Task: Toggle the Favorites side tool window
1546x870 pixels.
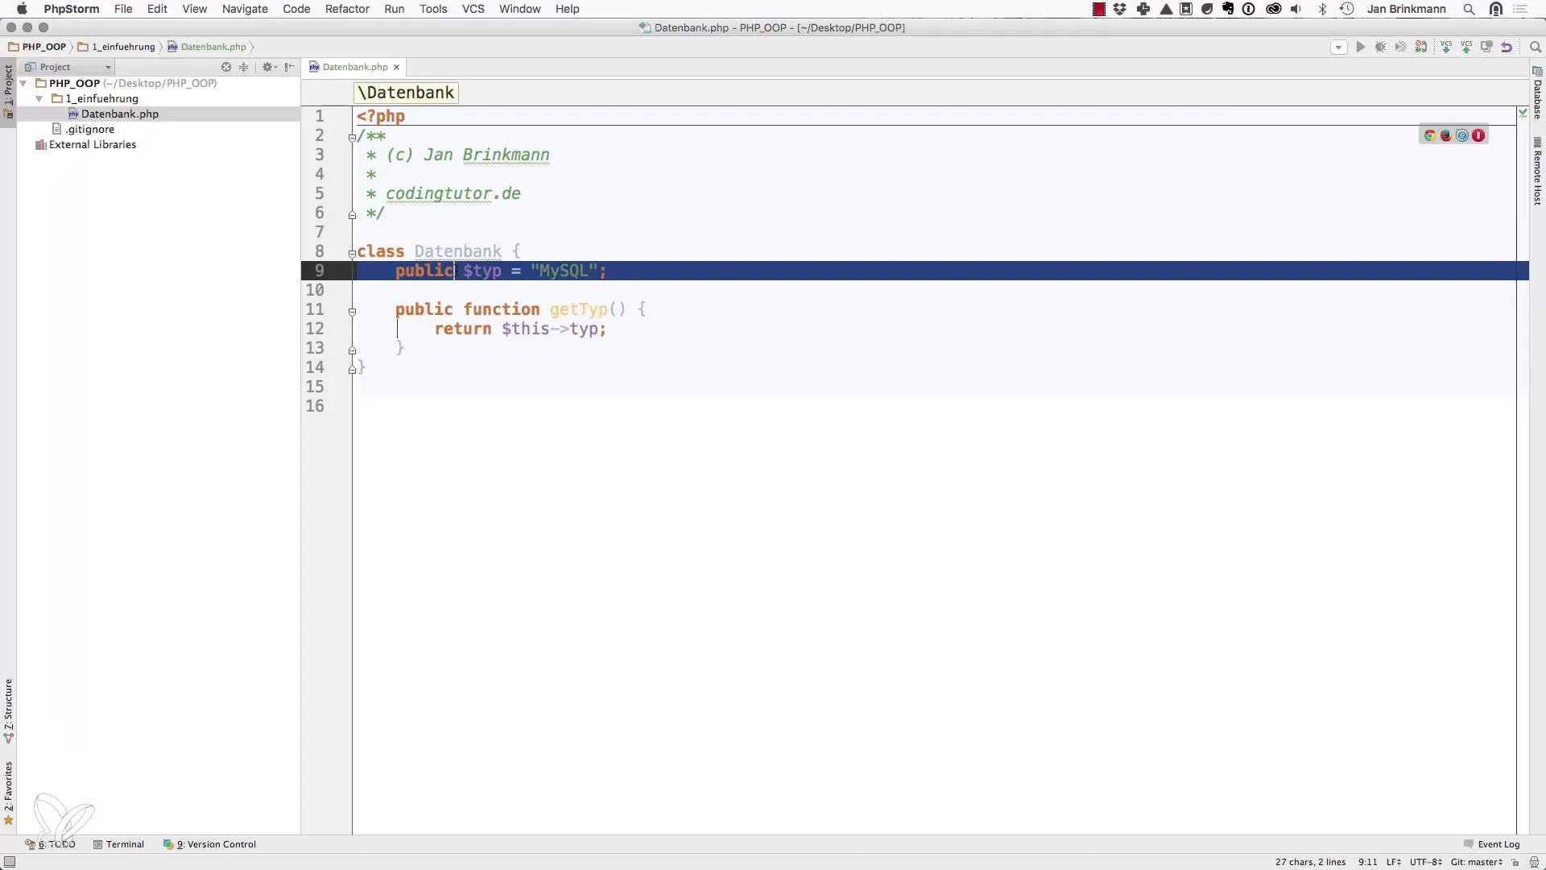Action: coord(8,793)
